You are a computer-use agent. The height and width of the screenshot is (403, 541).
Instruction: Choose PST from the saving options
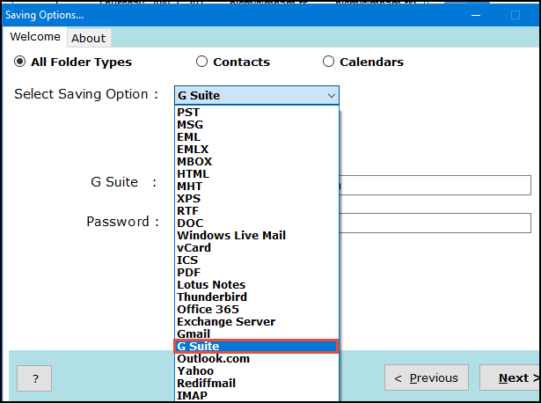pyautogui.click(x=257, y=113)
